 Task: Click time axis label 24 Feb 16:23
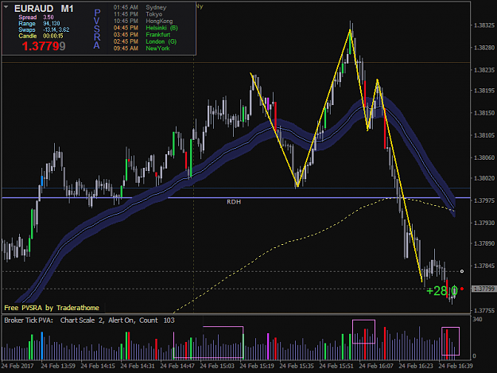point(416,366)
